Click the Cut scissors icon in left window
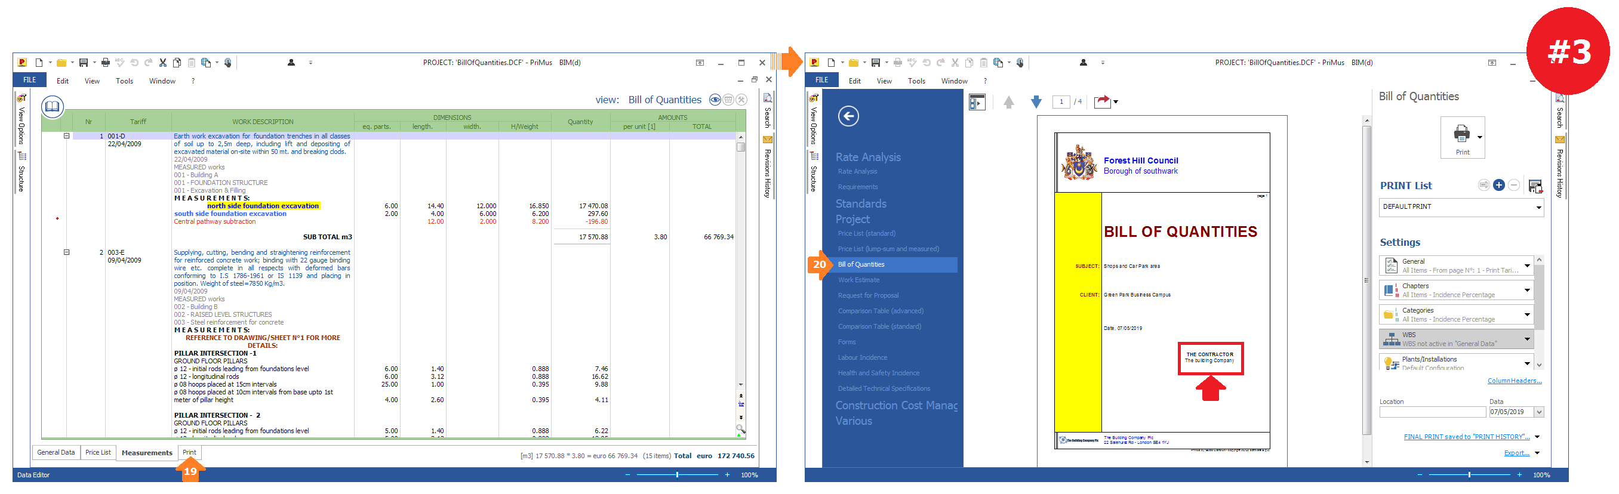Viewport: 1619px width, 494px height. coord(163,62)
